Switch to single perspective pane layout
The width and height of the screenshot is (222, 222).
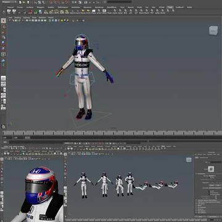tap(3, 78)
